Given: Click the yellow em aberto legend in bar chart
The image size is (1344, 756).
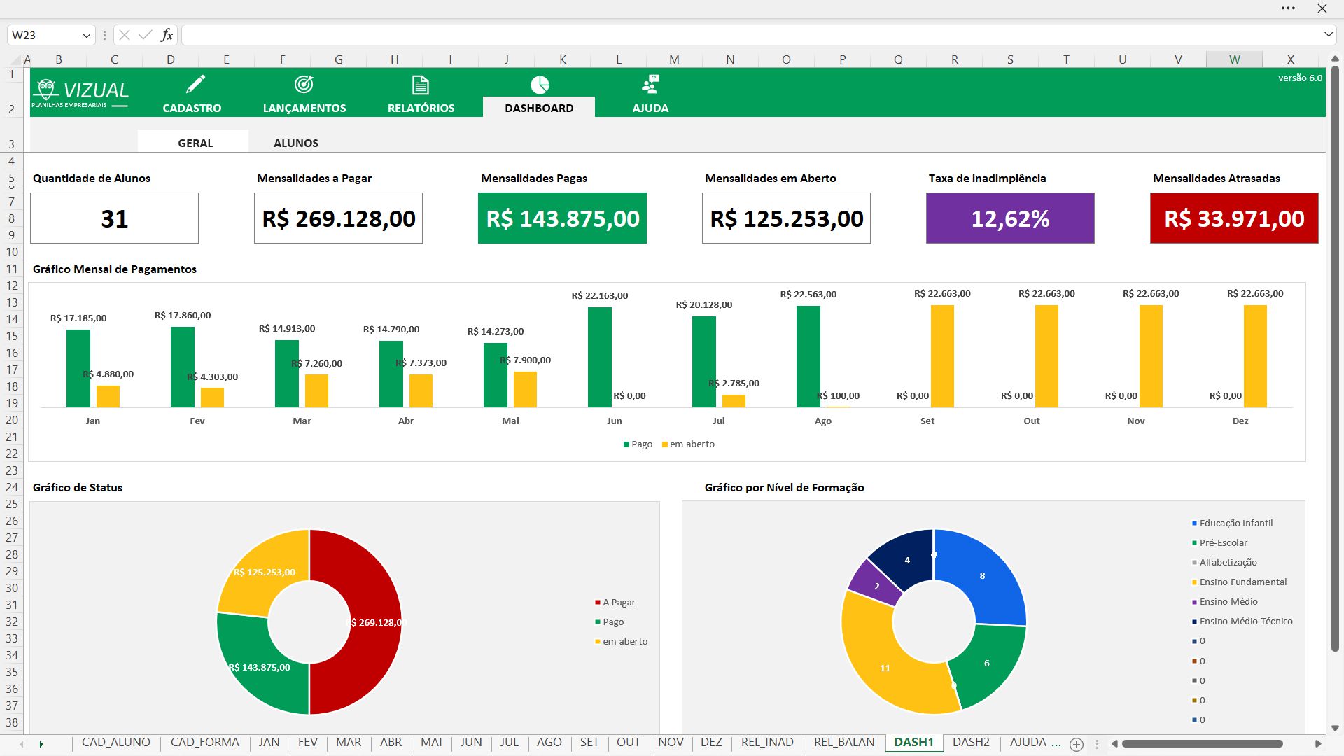Looking at the screenshot, I should pos(688,444).
